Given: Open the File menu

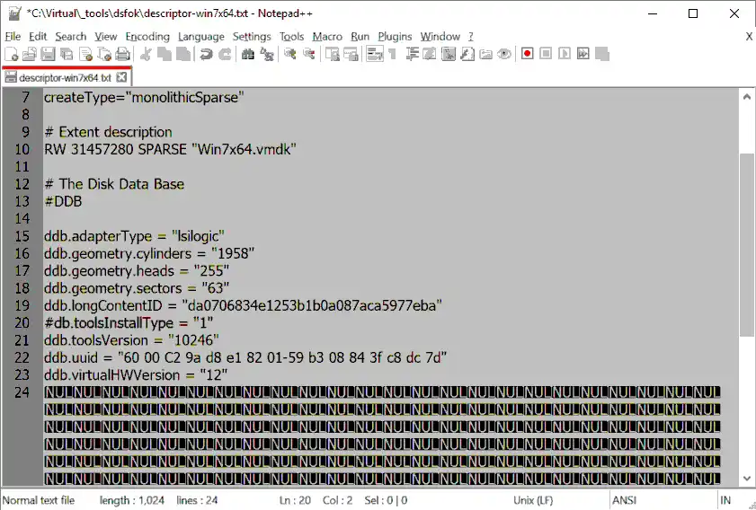Looking at the screenshot, I should click(x=13, y=37).
